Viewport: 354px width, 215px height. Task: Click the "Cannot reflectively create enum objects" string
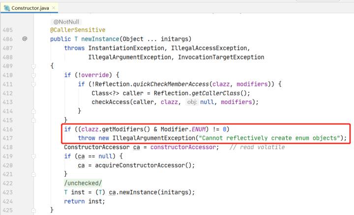click(x=269, y=138)
